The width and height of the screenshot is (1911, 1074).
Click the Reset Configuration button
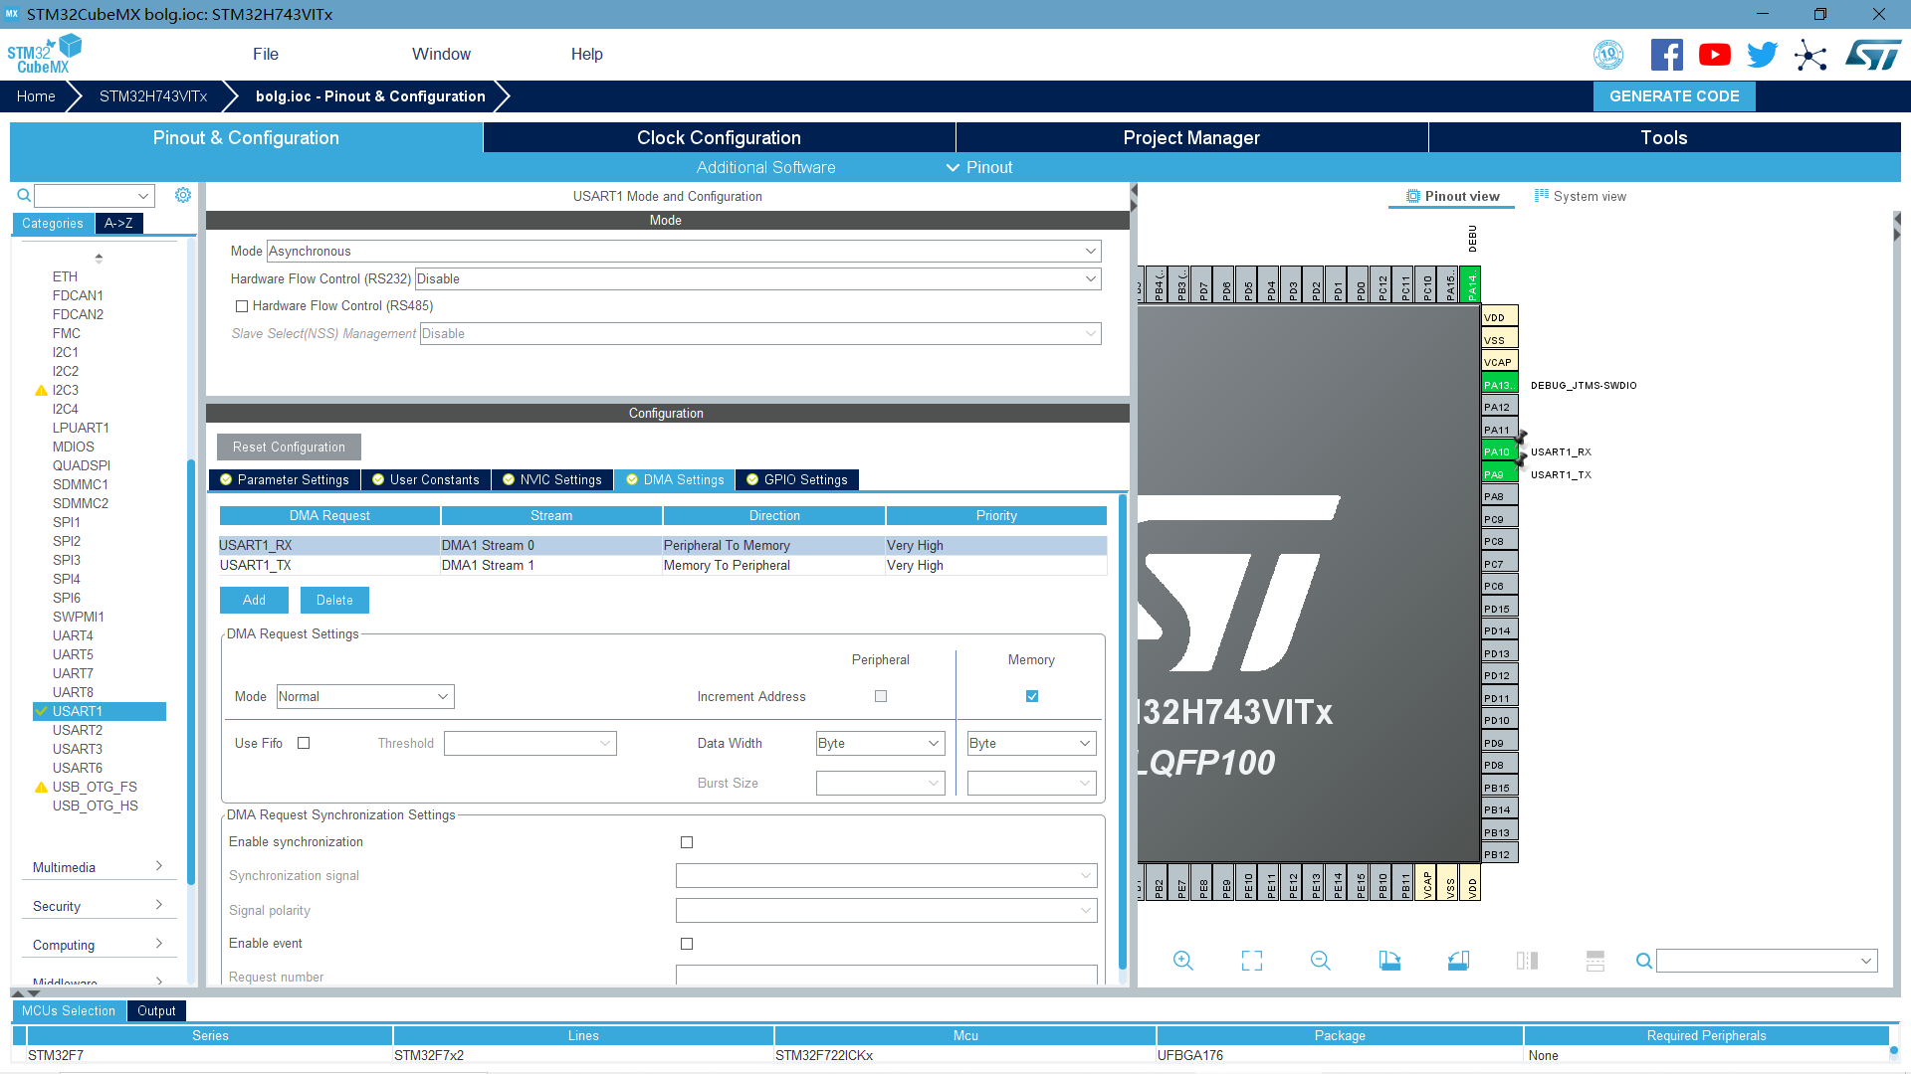pyautogui.click(x=289, y=447)
